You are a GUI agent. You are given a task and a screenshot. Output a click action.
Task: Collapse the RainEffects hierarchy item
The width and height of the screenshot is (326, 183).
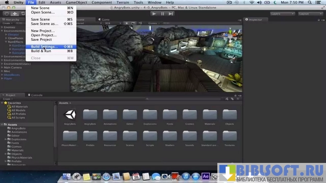6,42
